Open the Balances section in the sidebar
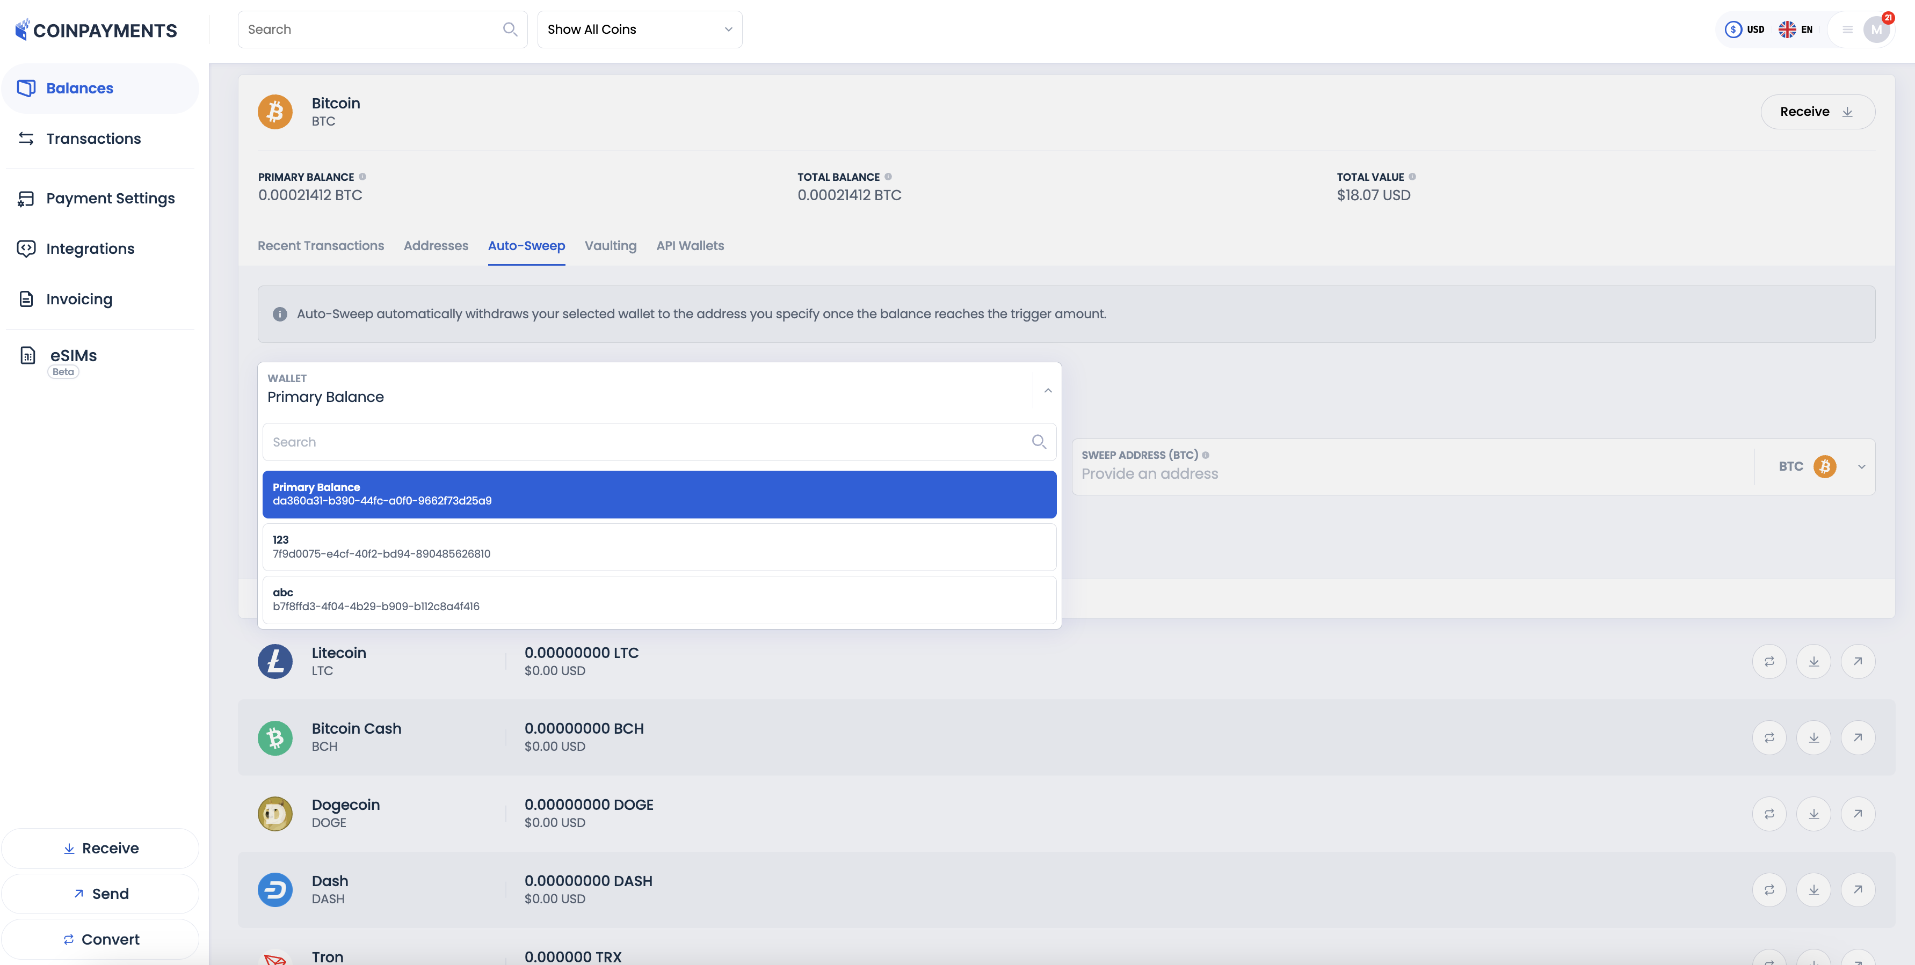Viewport: 1915px width, 965px height. [79, 87]
